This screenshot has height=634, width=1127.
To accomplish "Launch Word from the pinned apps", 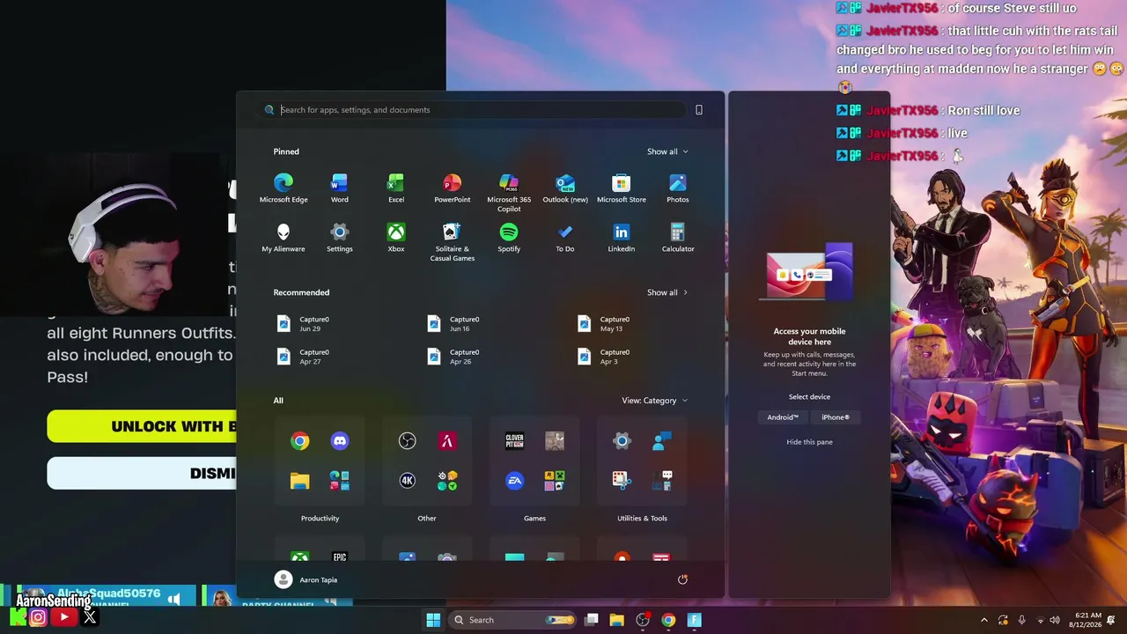I will coord(339,188).
